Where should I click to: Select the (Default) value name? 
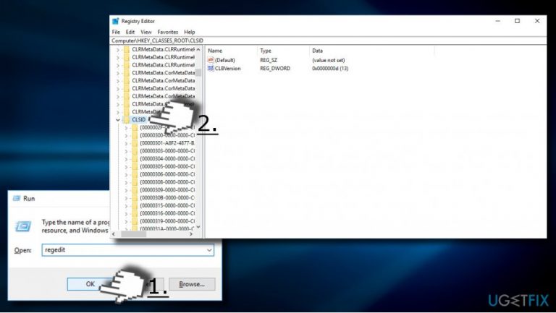coord(225,60)
